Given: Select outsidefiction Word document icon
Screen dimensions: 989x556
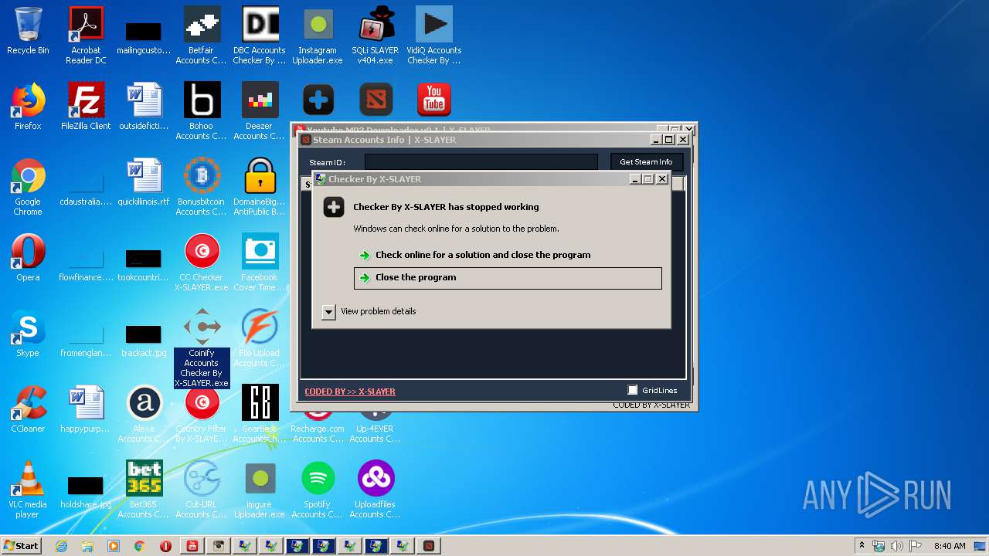Looking at the screenshot, I should [x=144, y=107].
